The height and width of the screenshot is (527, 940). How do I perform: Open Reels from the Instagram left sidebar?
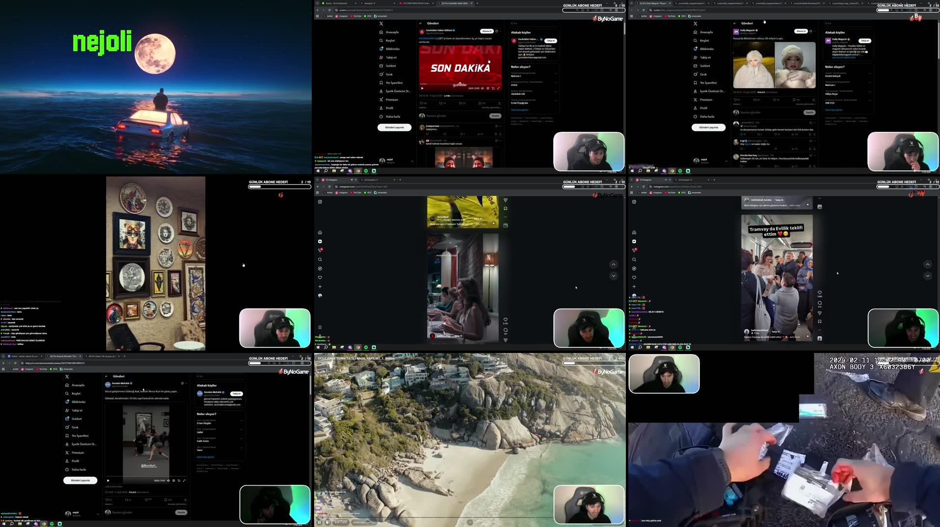[x=320, y=241]
